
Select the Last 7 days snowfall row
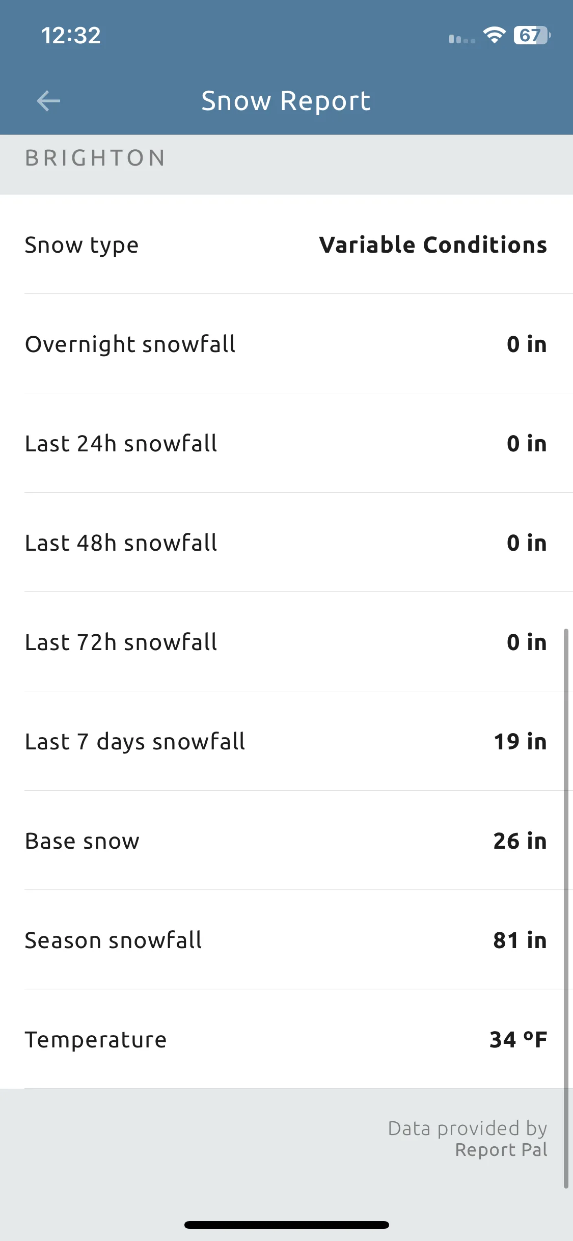(x=286, y=741)
